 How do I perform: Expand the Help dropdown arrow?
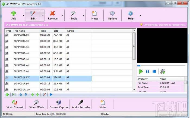(140, 15)
